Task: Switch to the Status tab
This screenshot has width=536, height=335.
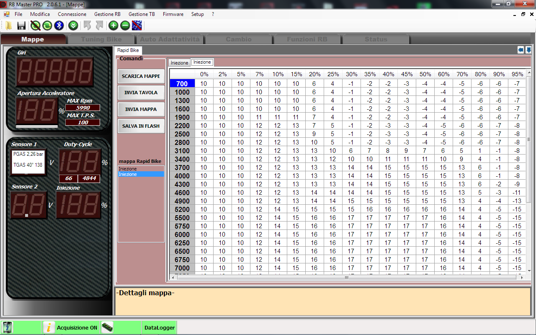Action: pyautogui.click(x=376, y=39)
